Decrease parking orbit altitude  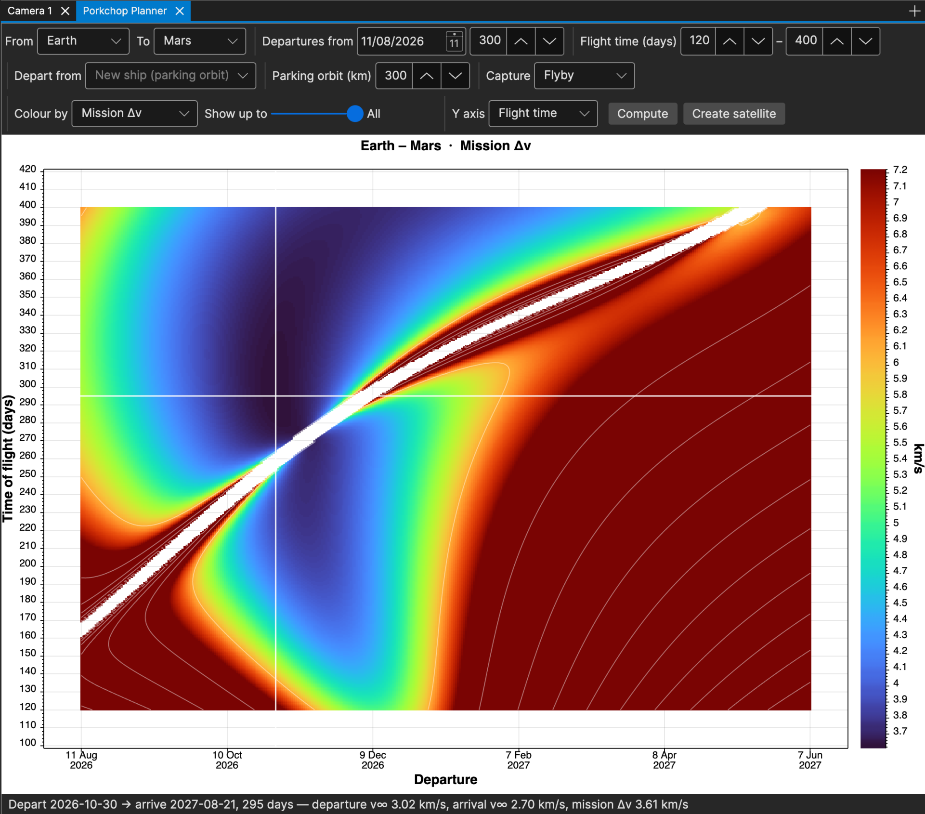(x=455, y=76)
